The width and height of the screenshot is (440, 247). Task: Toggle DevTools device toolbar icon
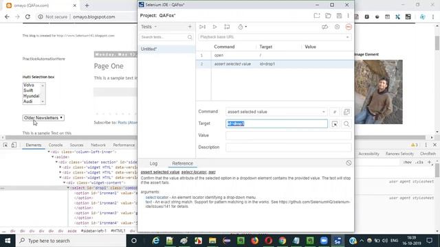pyautogui.click(x=14, y=145)
